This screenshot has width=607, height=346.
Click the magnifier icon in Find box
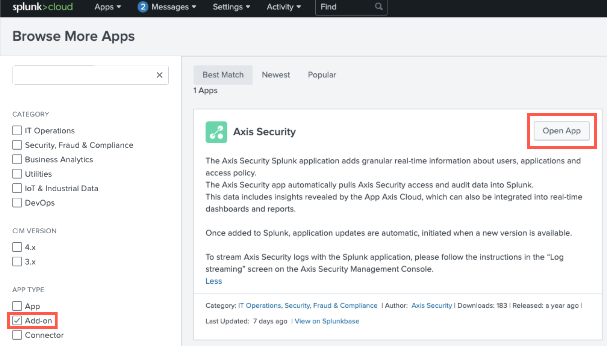coord(379,6)
